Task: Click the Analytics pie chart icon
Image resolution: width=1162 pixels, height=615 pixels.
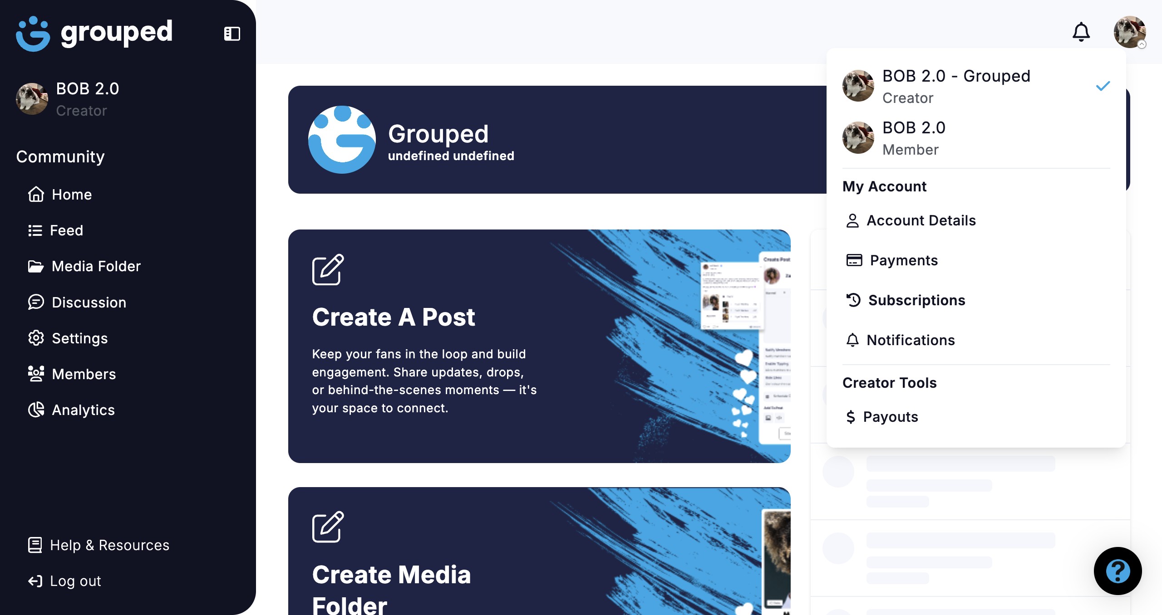Action: coord(36,410)
